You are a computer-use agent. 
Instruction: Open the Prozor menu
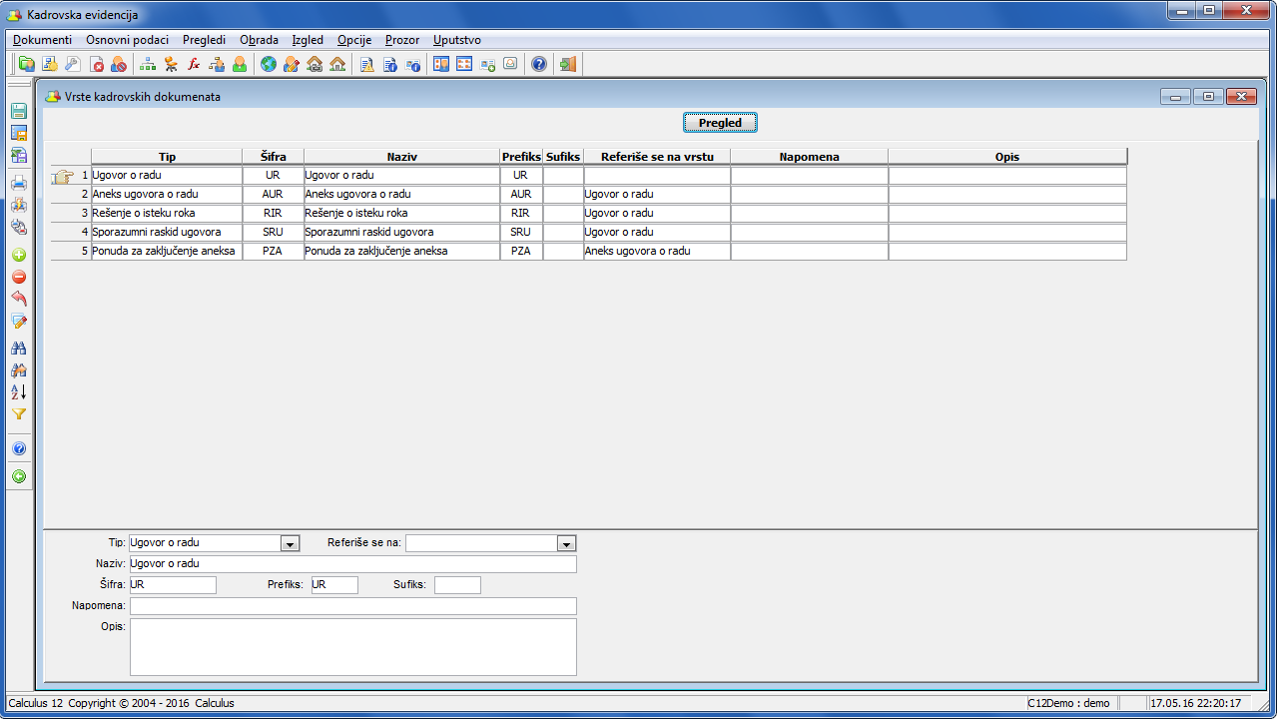[x=402, y=40]
